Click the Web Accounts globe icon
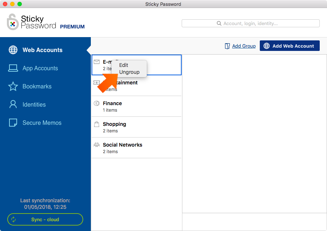Screen dimensions: 327x231 [13, 50]
